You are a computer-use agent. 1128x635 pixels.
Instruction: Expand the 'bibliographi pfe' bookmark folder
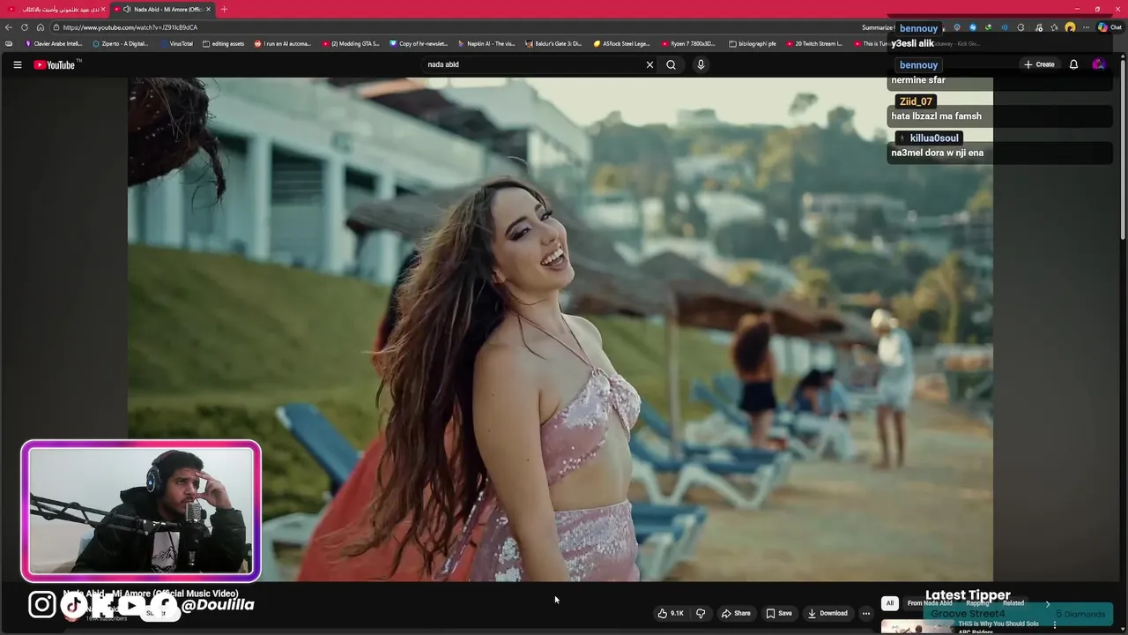(x=752, y=43)
